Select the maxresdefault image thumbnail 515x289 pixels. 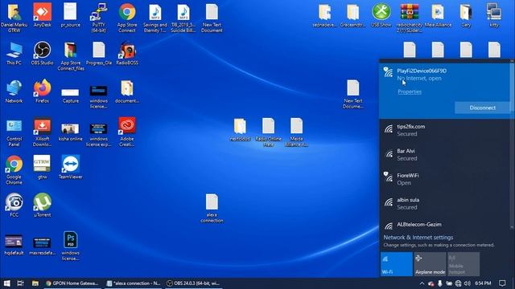point(42,246)
